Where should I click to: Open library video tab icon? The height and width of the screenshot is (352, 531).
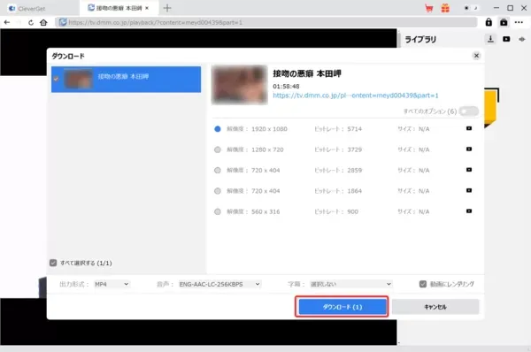point(506,39)
